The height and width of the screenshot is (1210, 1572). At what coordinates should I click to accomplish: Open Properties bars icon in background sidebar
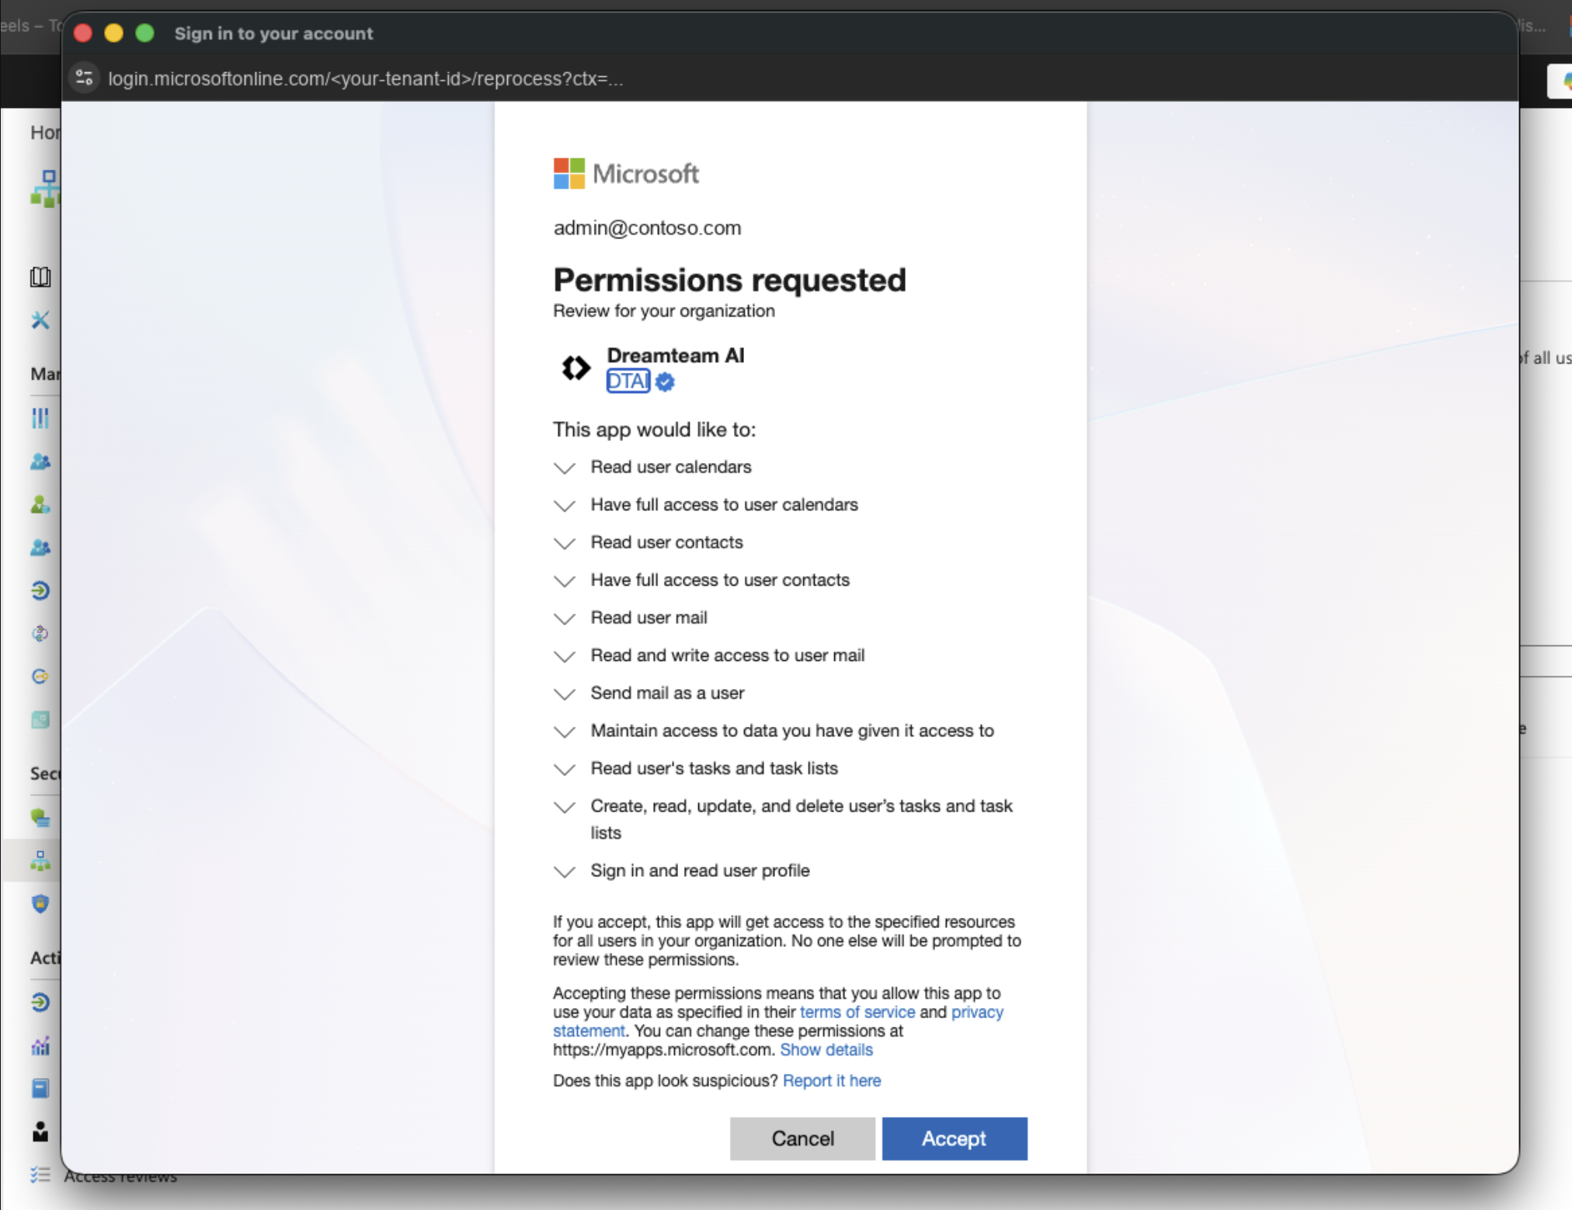pos(40,419)
